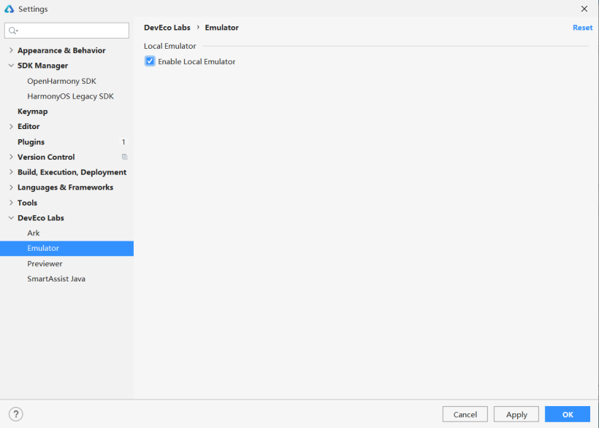Click the Apply button
Screen dimensions: 599x428
[x=516, y=414]
